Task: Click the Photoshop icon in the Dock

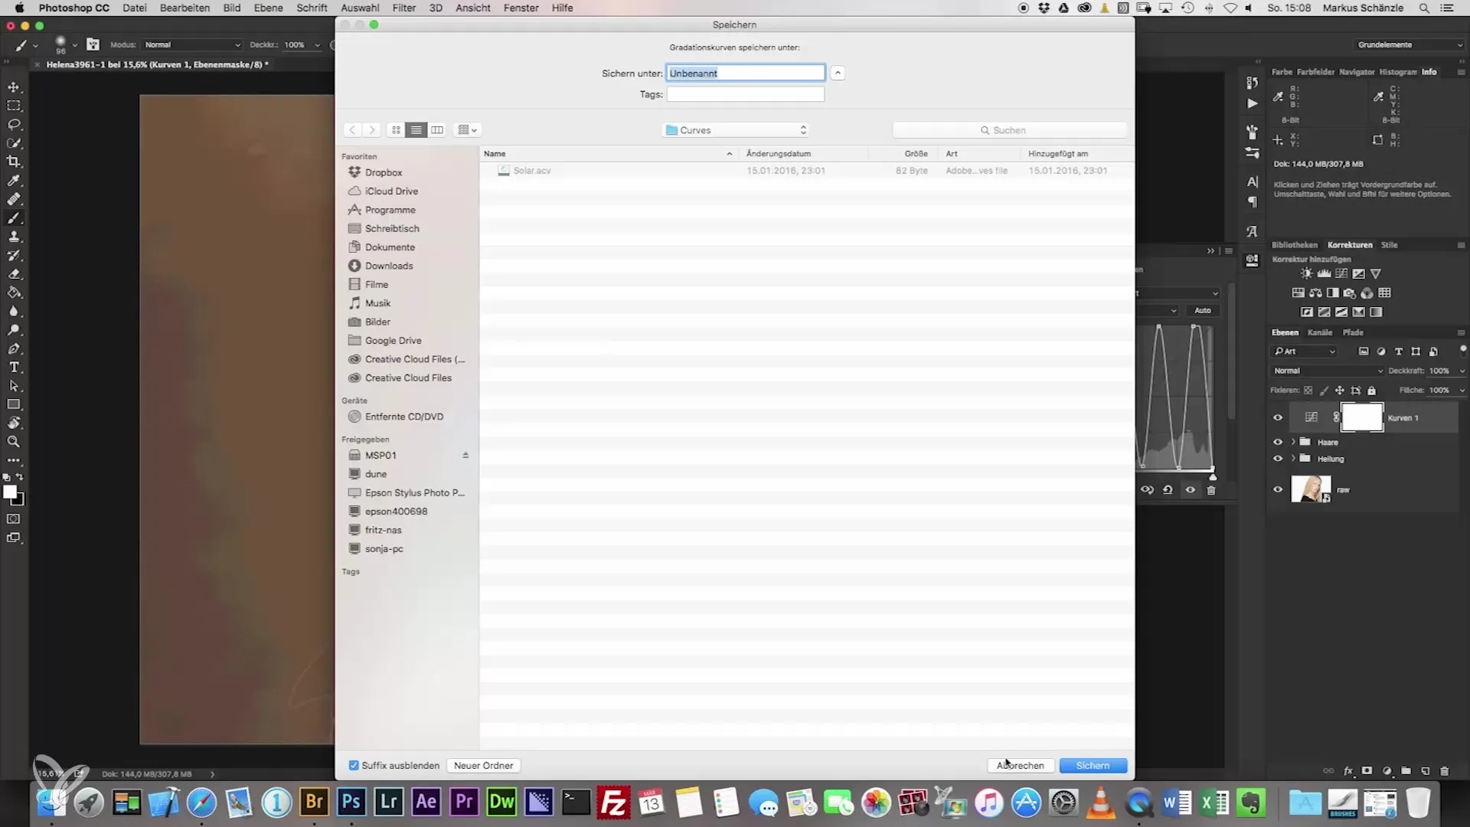Action: (351, 802)
